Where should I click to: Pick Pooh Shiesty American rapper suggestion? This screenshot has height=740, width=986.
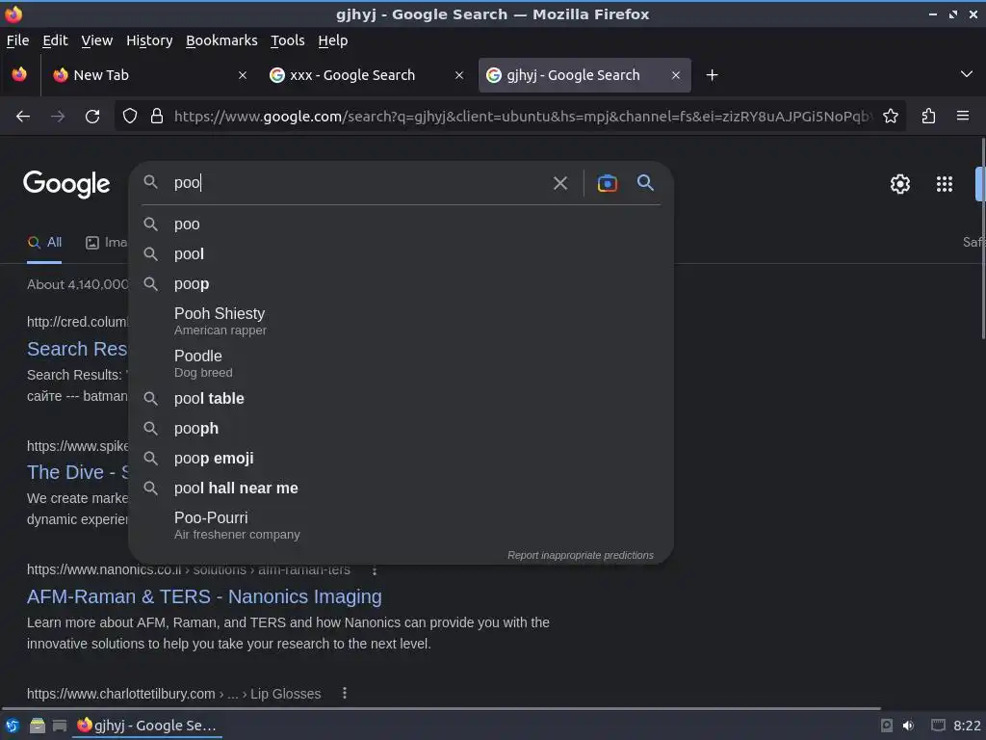coord(401,320)
